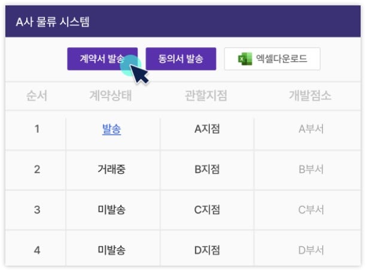Screen dimensions: 366x271
Task: Click the A사 물류 시스템 title
Action: tap(53, 22)
